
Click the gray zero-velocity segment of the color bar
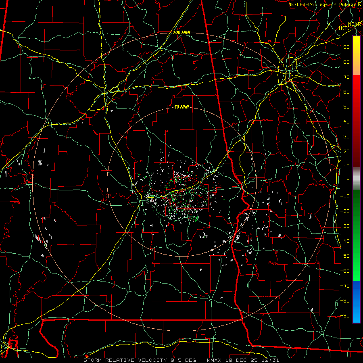tap(356, 178)
